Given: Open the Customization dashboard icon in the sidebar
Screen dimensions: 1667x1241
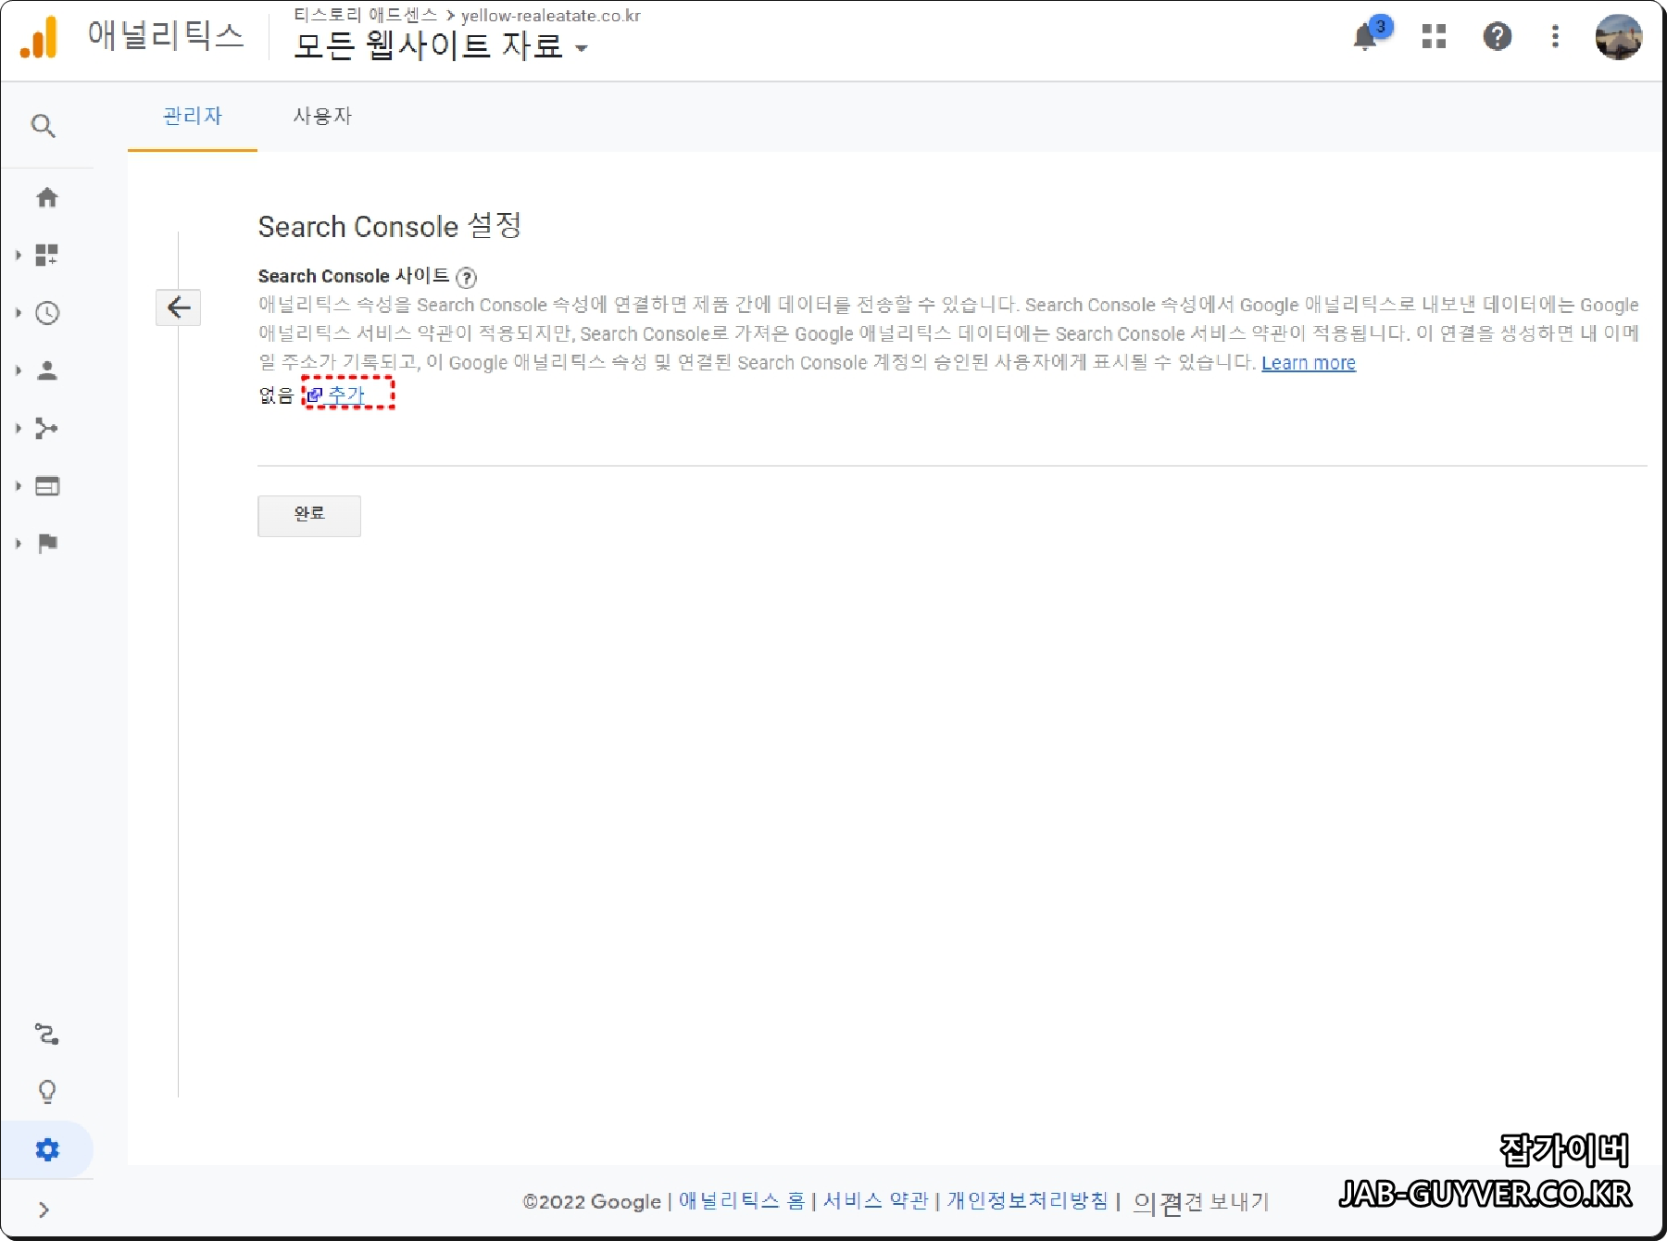Looking at the screenshot, I should click(47, 255).
